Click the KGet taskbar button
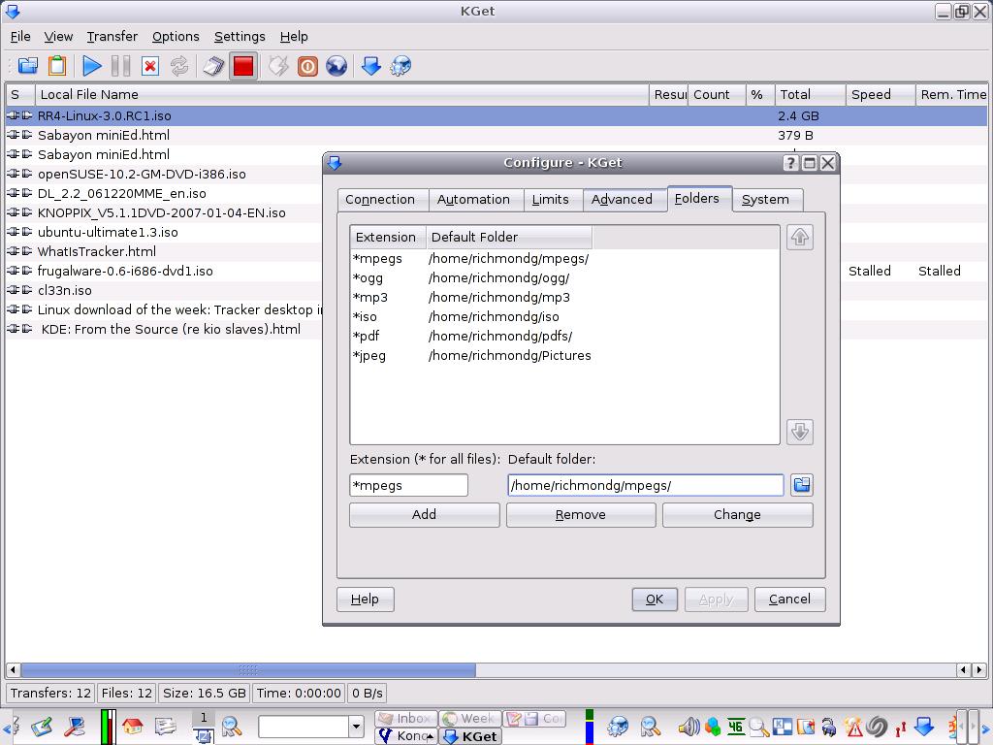993x745 pixels. [470, 736]
